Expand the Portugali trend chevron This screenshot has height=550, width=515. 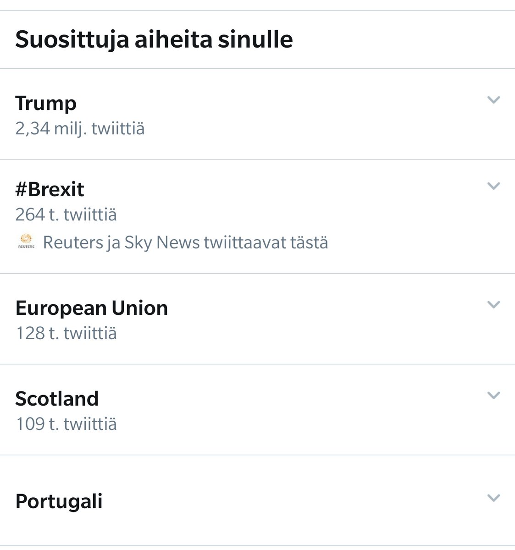click(493, 498)
